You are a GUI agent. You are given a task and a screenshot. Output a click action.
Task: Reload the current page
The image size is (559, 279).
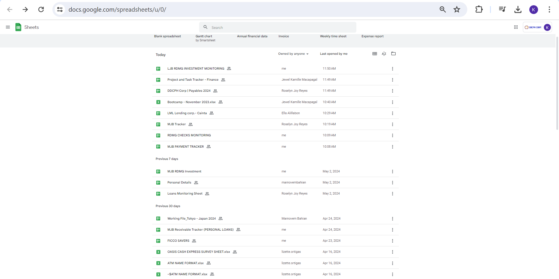(x=41, y=10)
